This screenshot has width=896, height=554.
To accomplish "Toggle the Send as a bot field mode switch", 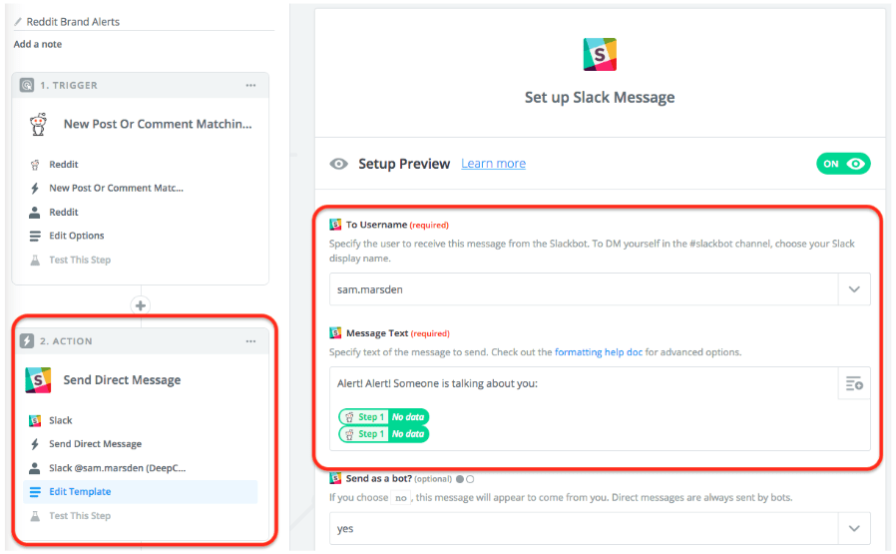I will click(x=465, y=479).
